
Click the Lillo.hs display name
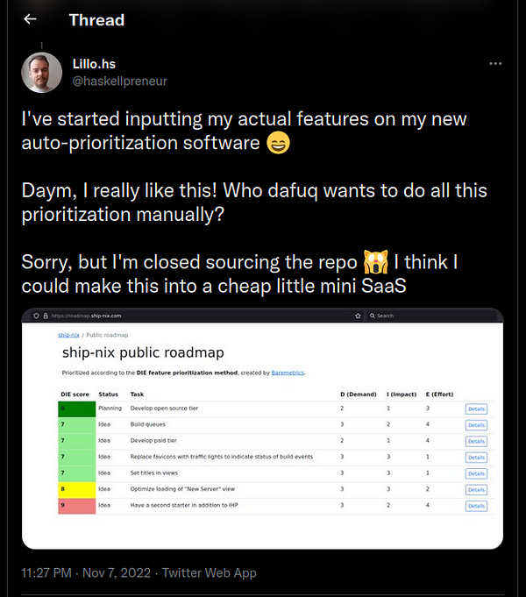[94, 64]
